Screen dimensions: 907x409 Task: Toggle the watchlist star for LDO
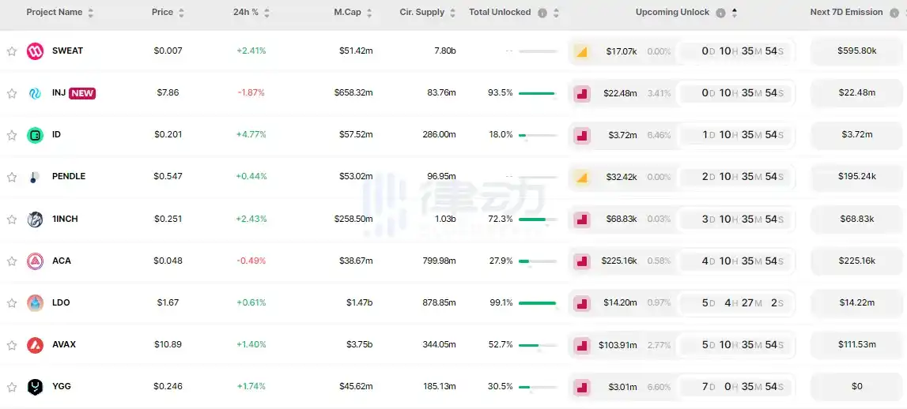coord(12,303)
